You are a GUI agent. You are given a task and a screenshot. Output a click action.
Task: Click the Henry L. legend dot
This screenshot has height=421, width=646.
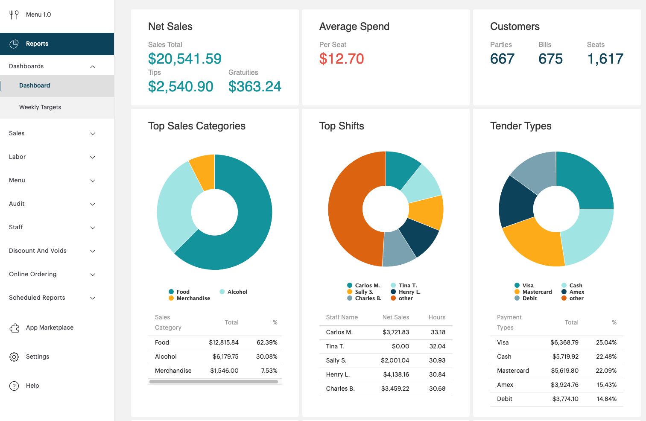click(x=393, y=292)
